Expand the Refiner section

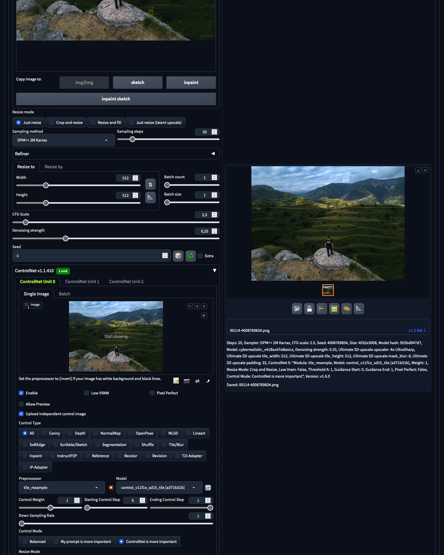pos(213,154)
